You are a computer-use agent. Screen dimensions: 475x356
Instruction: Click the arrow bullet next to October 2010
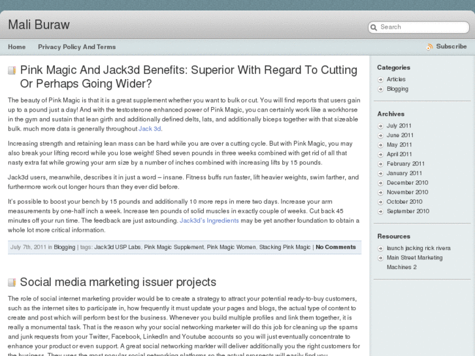click(381, 202)
